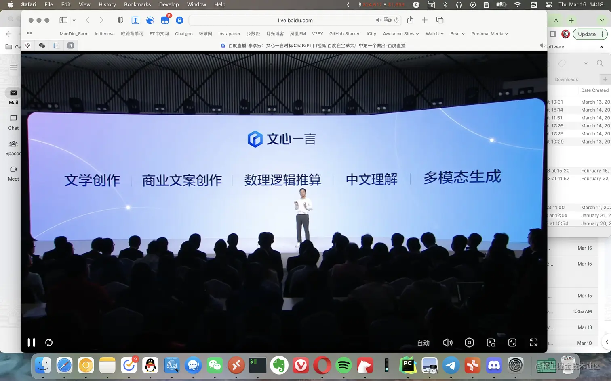Toggle web fullscreen mode in player
Viewport: 611px width, 381px height.
(x=512, y=342)
